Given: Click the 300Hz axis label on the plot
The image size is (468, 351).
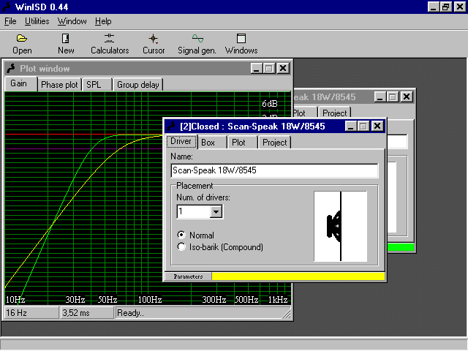Looking at the screenshot, I should point(214,299).
